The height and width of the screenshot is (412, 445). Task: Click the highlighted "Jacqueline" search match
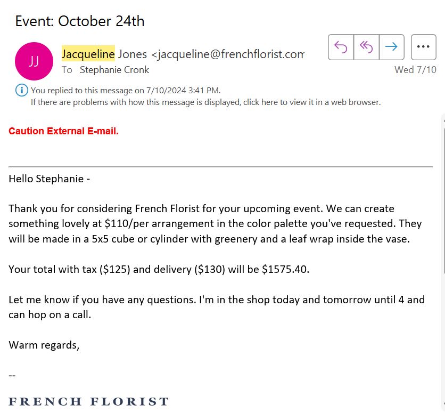pos(88,54)
